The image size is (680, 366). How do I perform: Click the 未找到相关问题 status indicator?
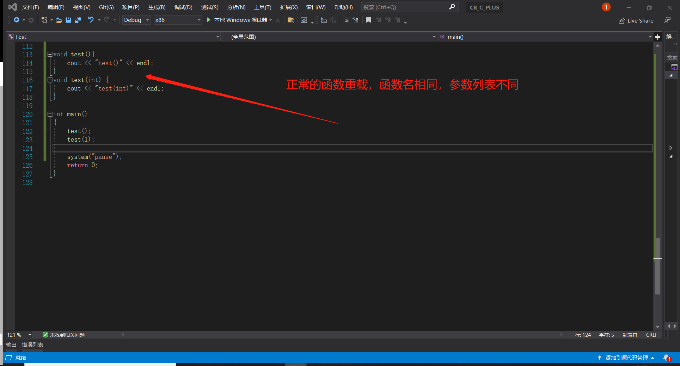64,335
